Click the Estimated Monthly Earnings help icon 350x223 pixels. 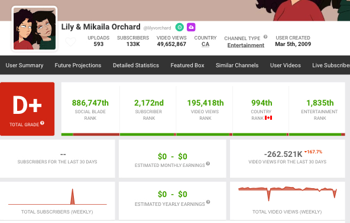tap(208, 163)
